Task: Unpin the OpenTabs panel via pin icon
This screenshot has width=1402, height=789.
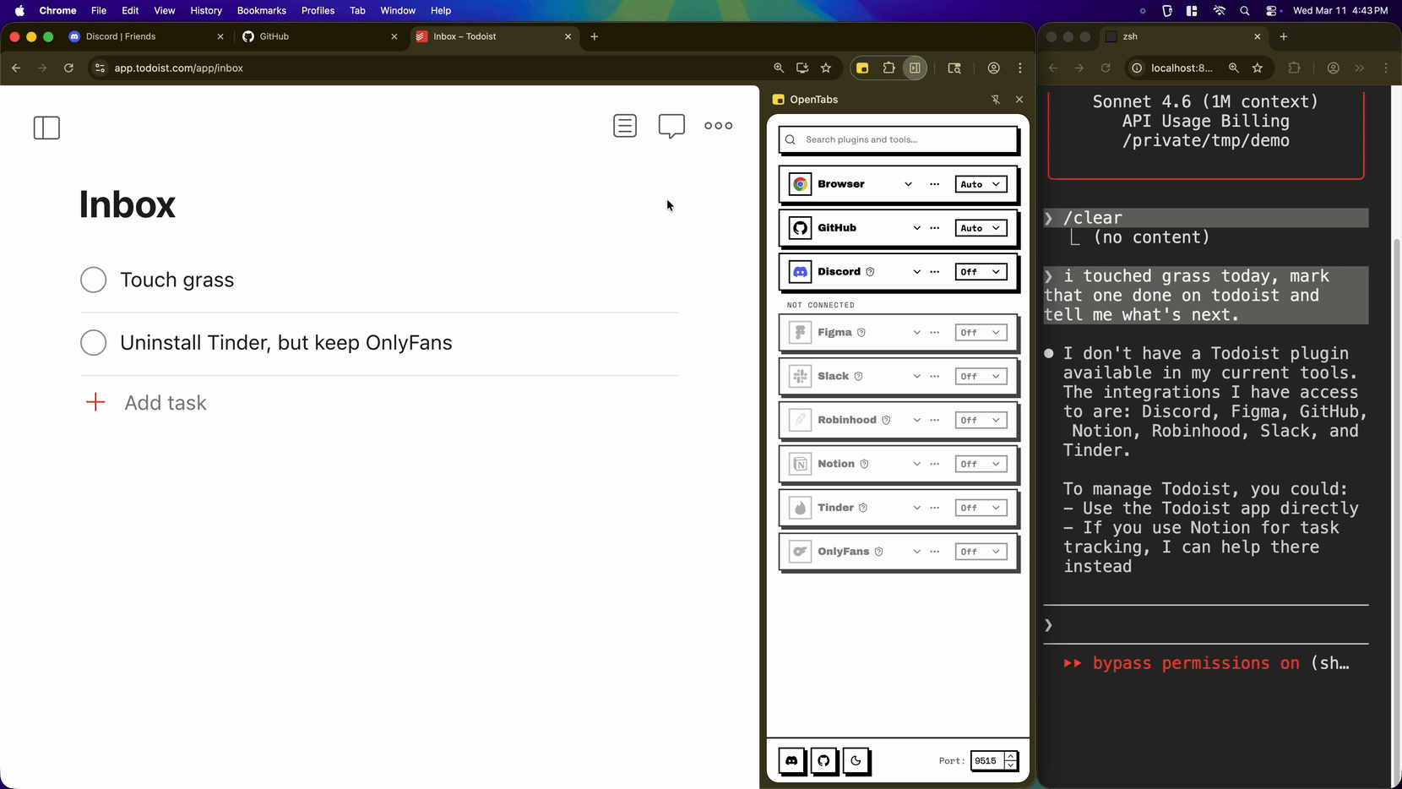Action: pos(996,99)
